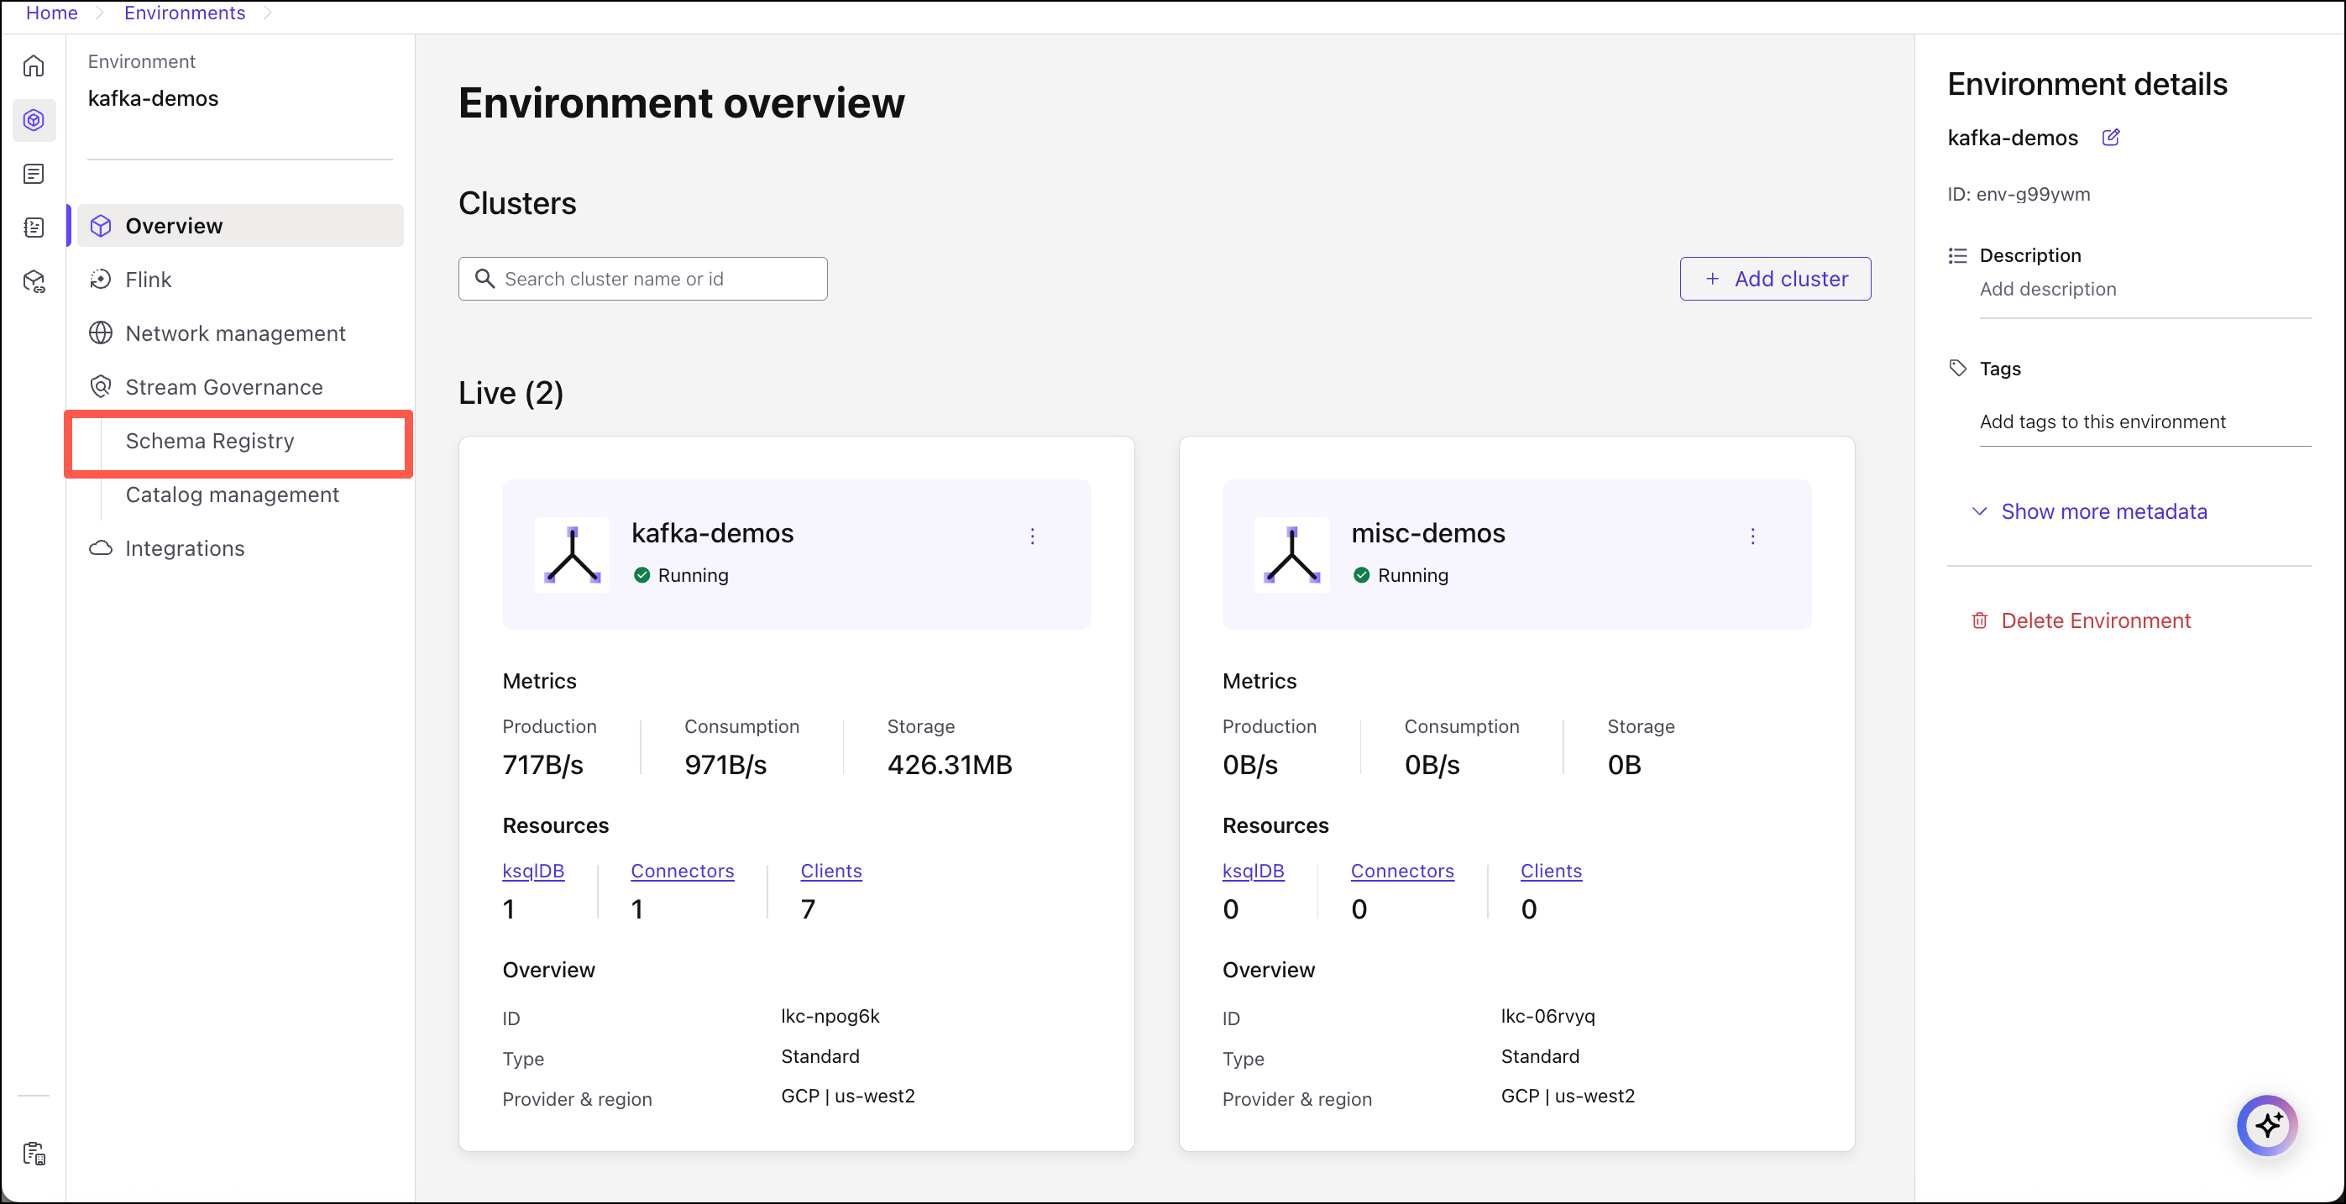Open the three-dot menu on kafka-demos cluster
This screenshot has height=1204, width=2346.
tap(1032, 537)
